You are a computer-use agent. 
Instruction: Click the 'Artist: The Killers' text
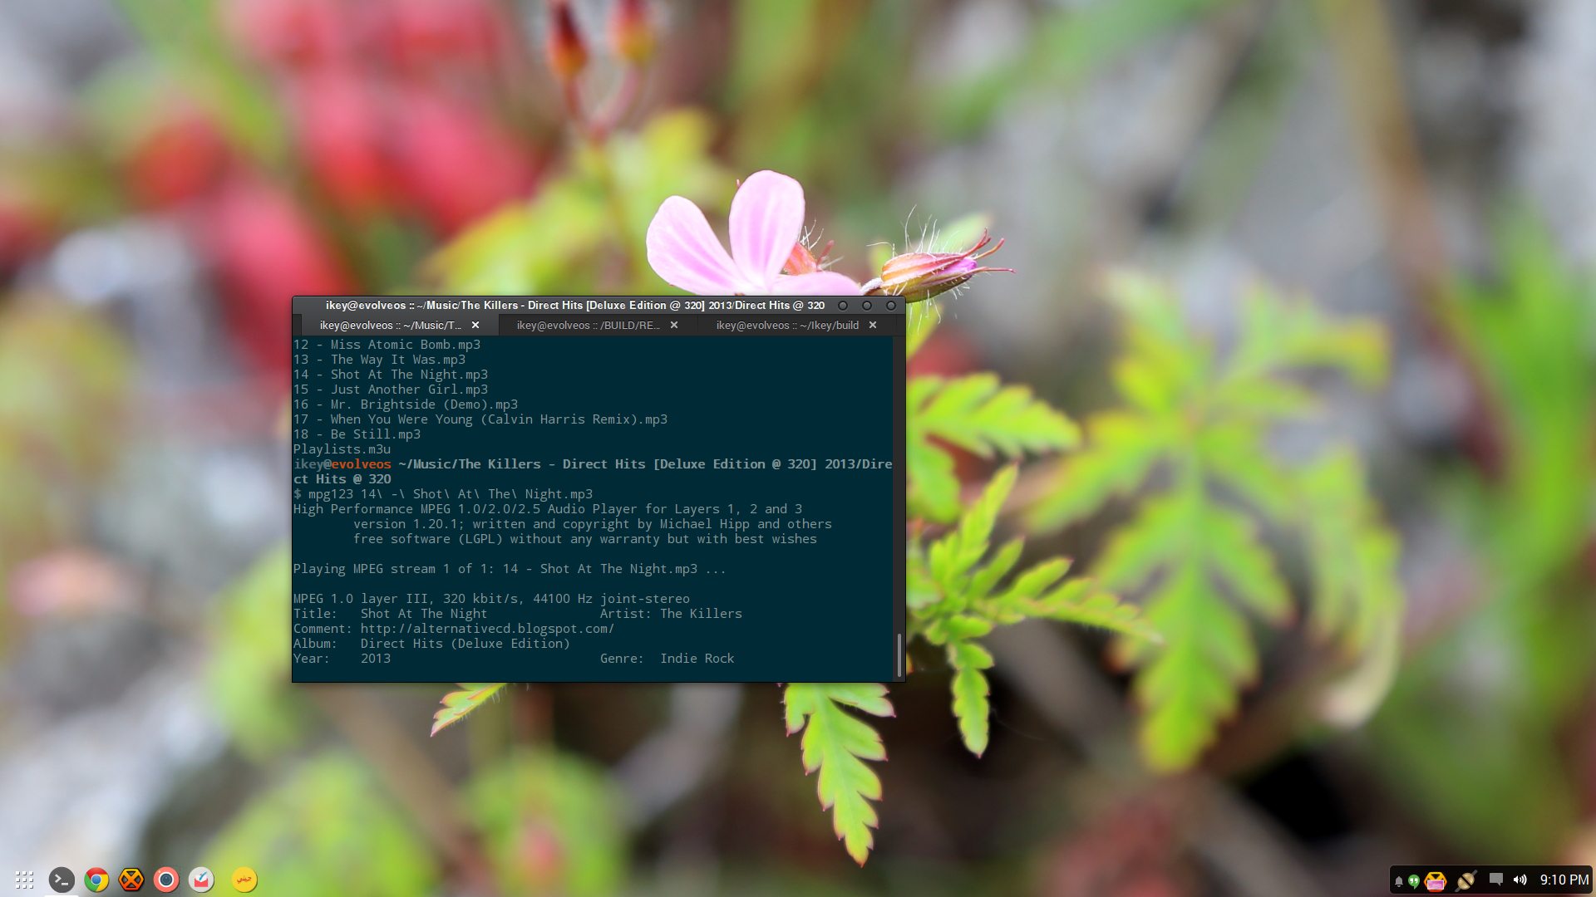[x=671, y=614]
